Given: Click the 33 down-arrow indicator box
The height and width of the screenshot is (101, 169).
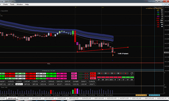Looking at the screenshot, I should tap(113, 73).
